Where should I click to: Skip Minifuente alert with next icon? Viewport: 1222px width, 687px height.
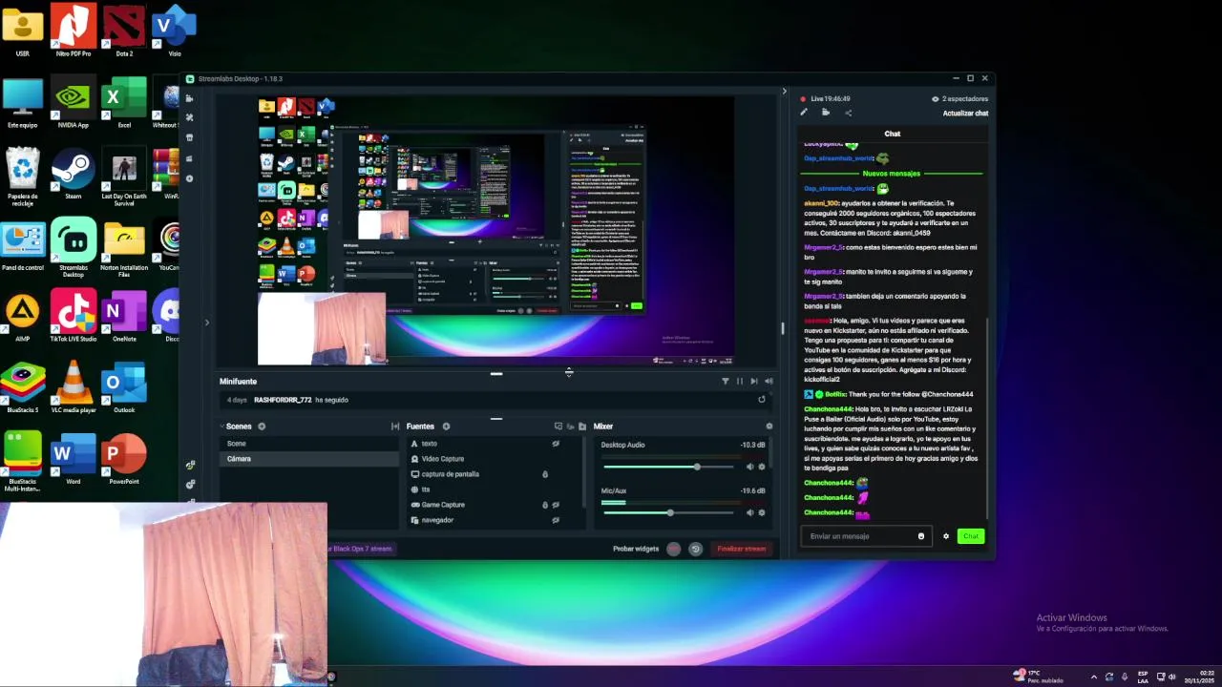[x=754, y=382]
